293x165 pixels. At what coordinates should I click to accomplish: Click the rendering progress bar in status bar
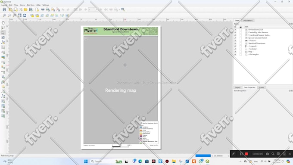point(203,156)
